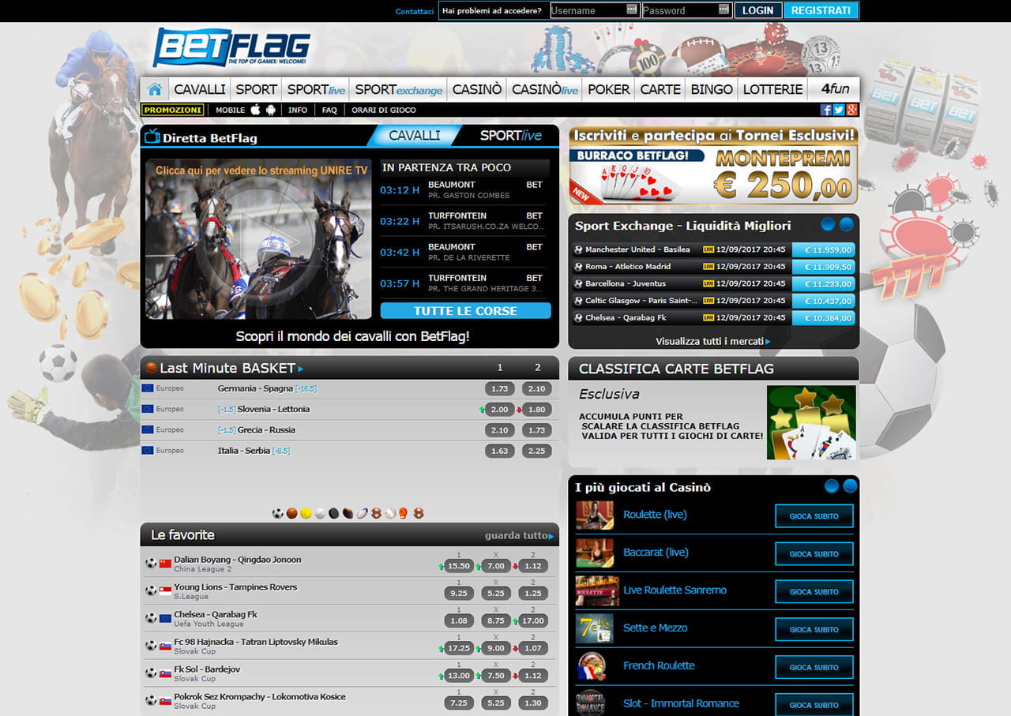
Task: Click the TUTTE LE CORSE button
Action: coord(465,311)
